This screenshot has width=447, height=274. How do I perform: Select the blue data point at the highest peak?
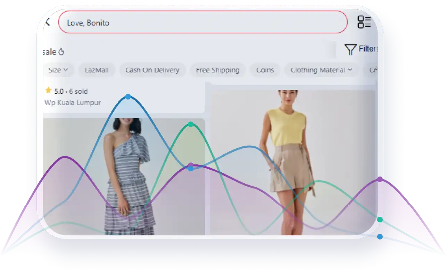pyautogui.click(x=128, y=97)
